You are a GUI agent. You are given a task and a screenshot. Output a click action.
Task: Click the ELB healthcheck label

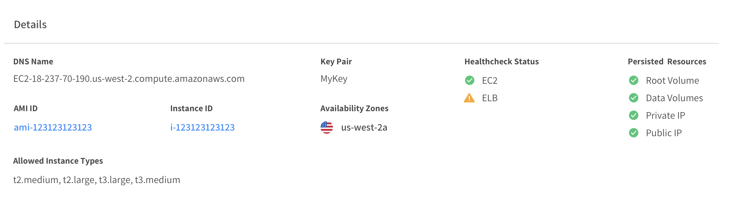pyautogui.click(x=490, y=98)
